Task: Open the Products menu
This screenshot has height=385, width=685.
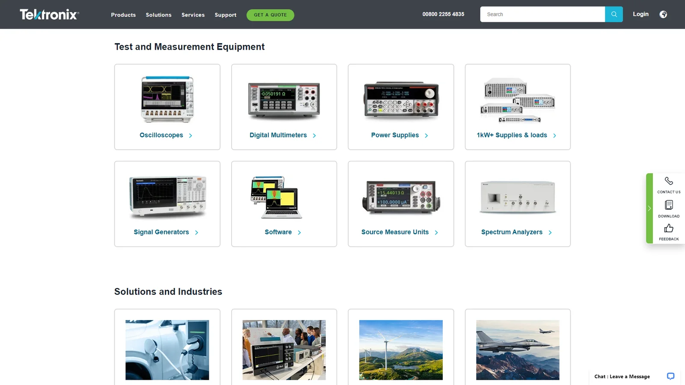Action: click(x=123, y=15)
